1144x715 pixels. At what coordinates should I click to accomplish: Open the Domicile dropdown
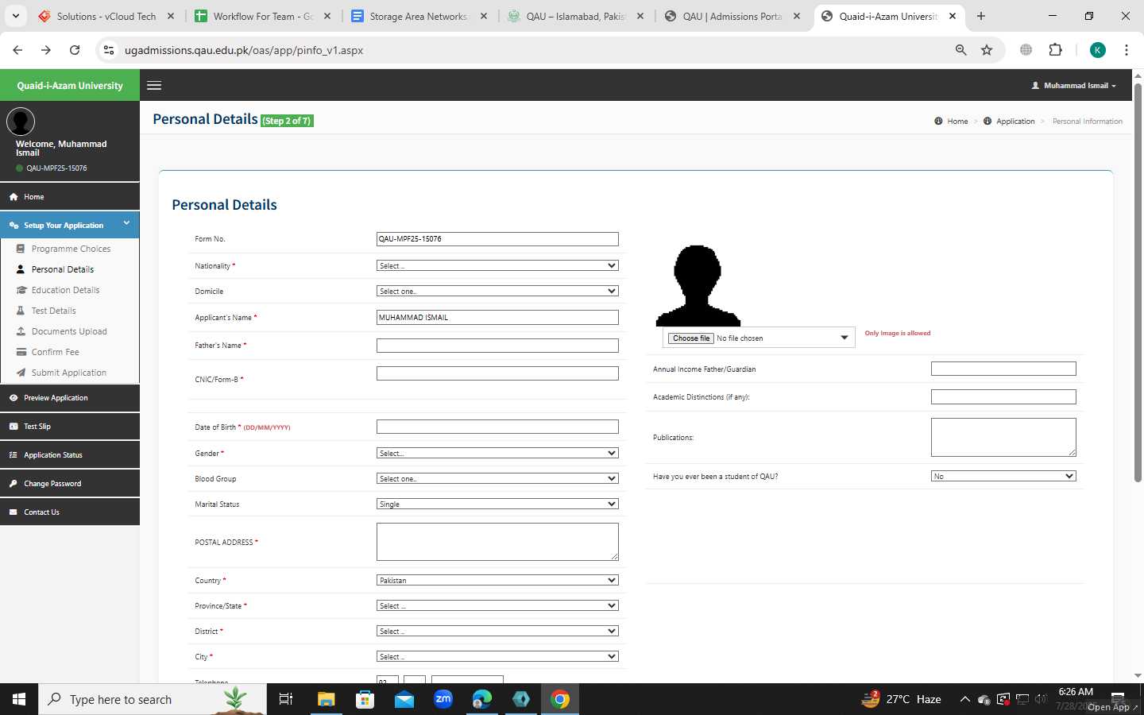[497, 291]
